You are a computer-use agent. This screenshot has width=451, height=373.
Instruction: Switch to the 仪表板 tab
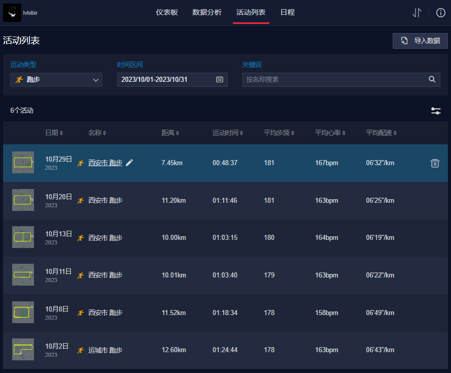point(167,13)
